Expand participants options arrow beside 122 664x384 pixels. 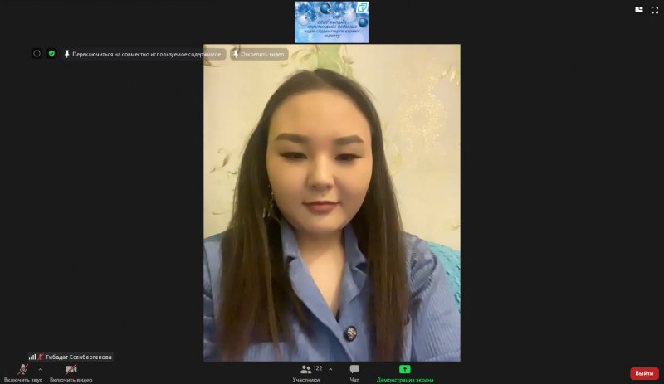coord(330,369)
